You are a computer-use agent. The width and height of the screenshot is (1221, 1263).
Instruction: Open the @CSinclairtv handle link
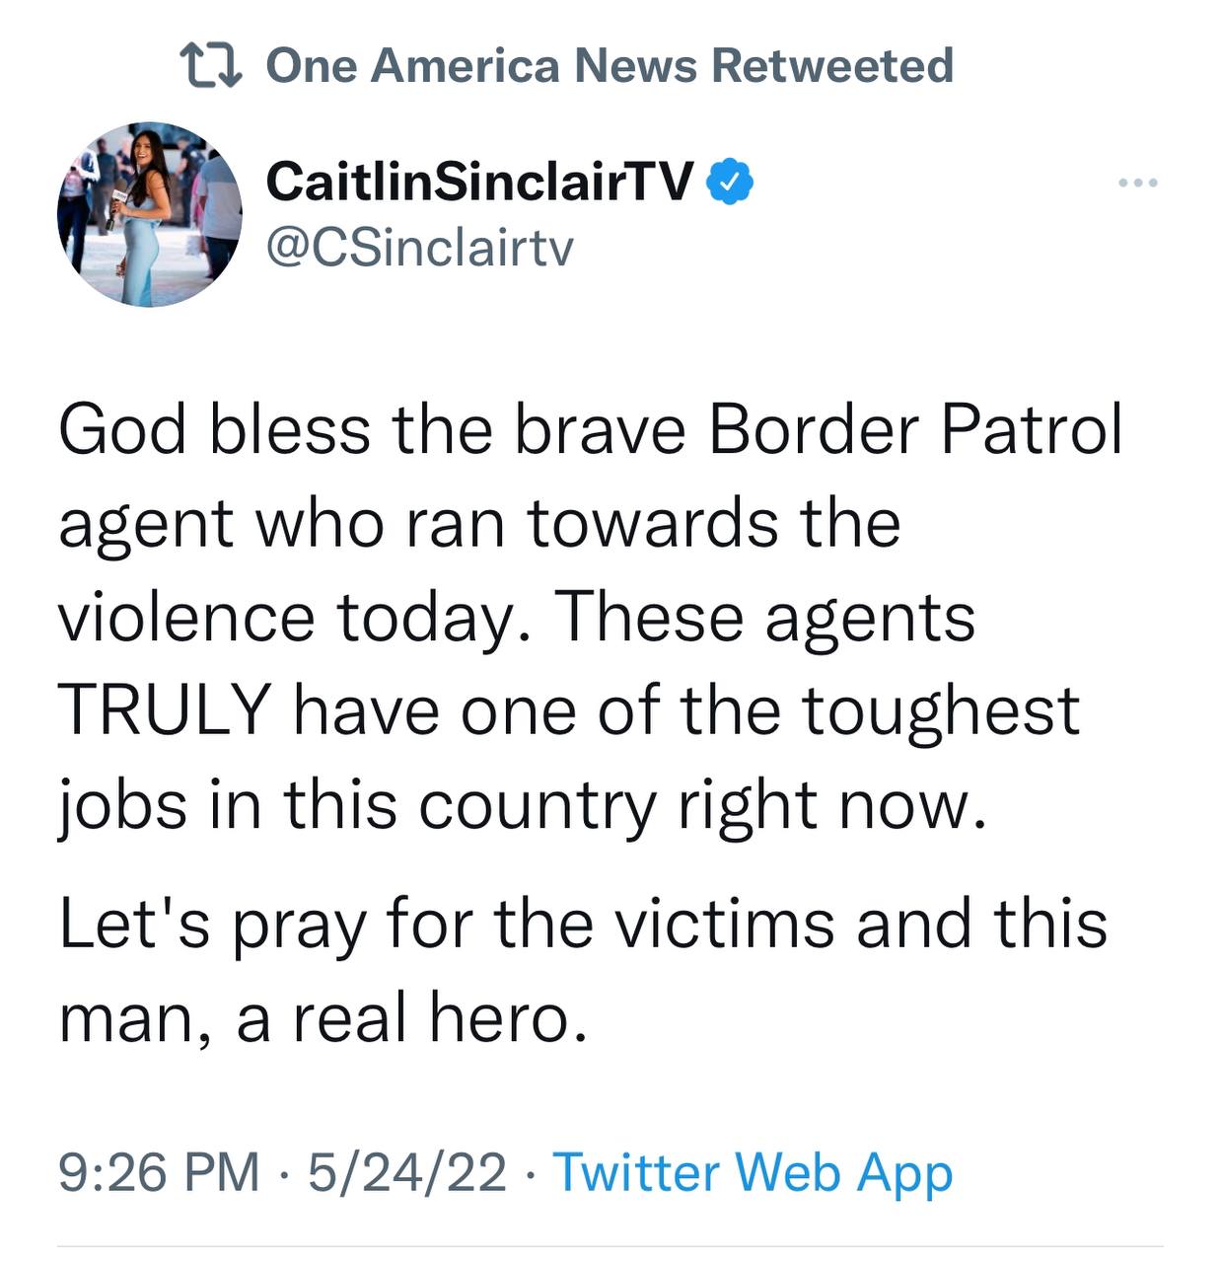419,248
